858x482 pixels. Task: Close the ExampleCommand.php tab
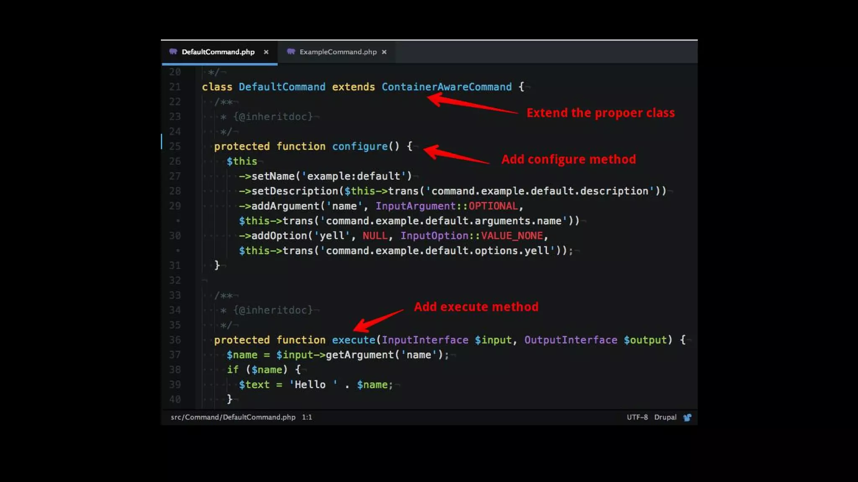pyautogui.click(x=384, y=52)
